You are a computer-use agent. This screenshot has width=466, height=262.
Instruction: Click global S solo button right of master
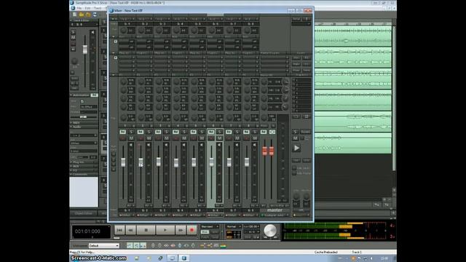[x=295, y=132]
